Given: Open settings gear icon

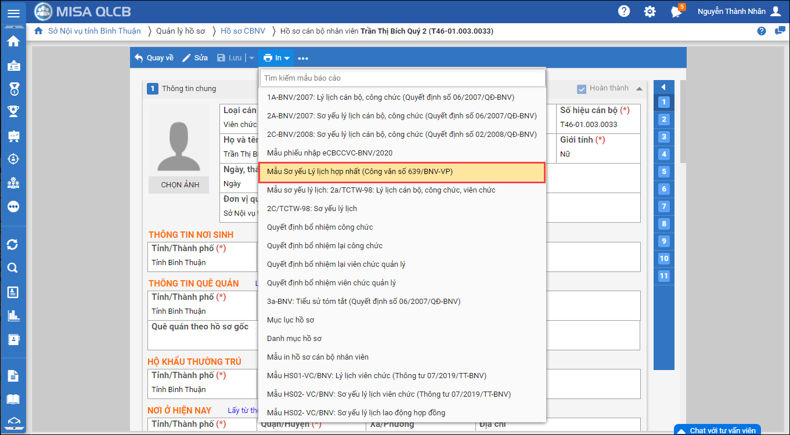Looking at the screenshot, I should point(650,12).
